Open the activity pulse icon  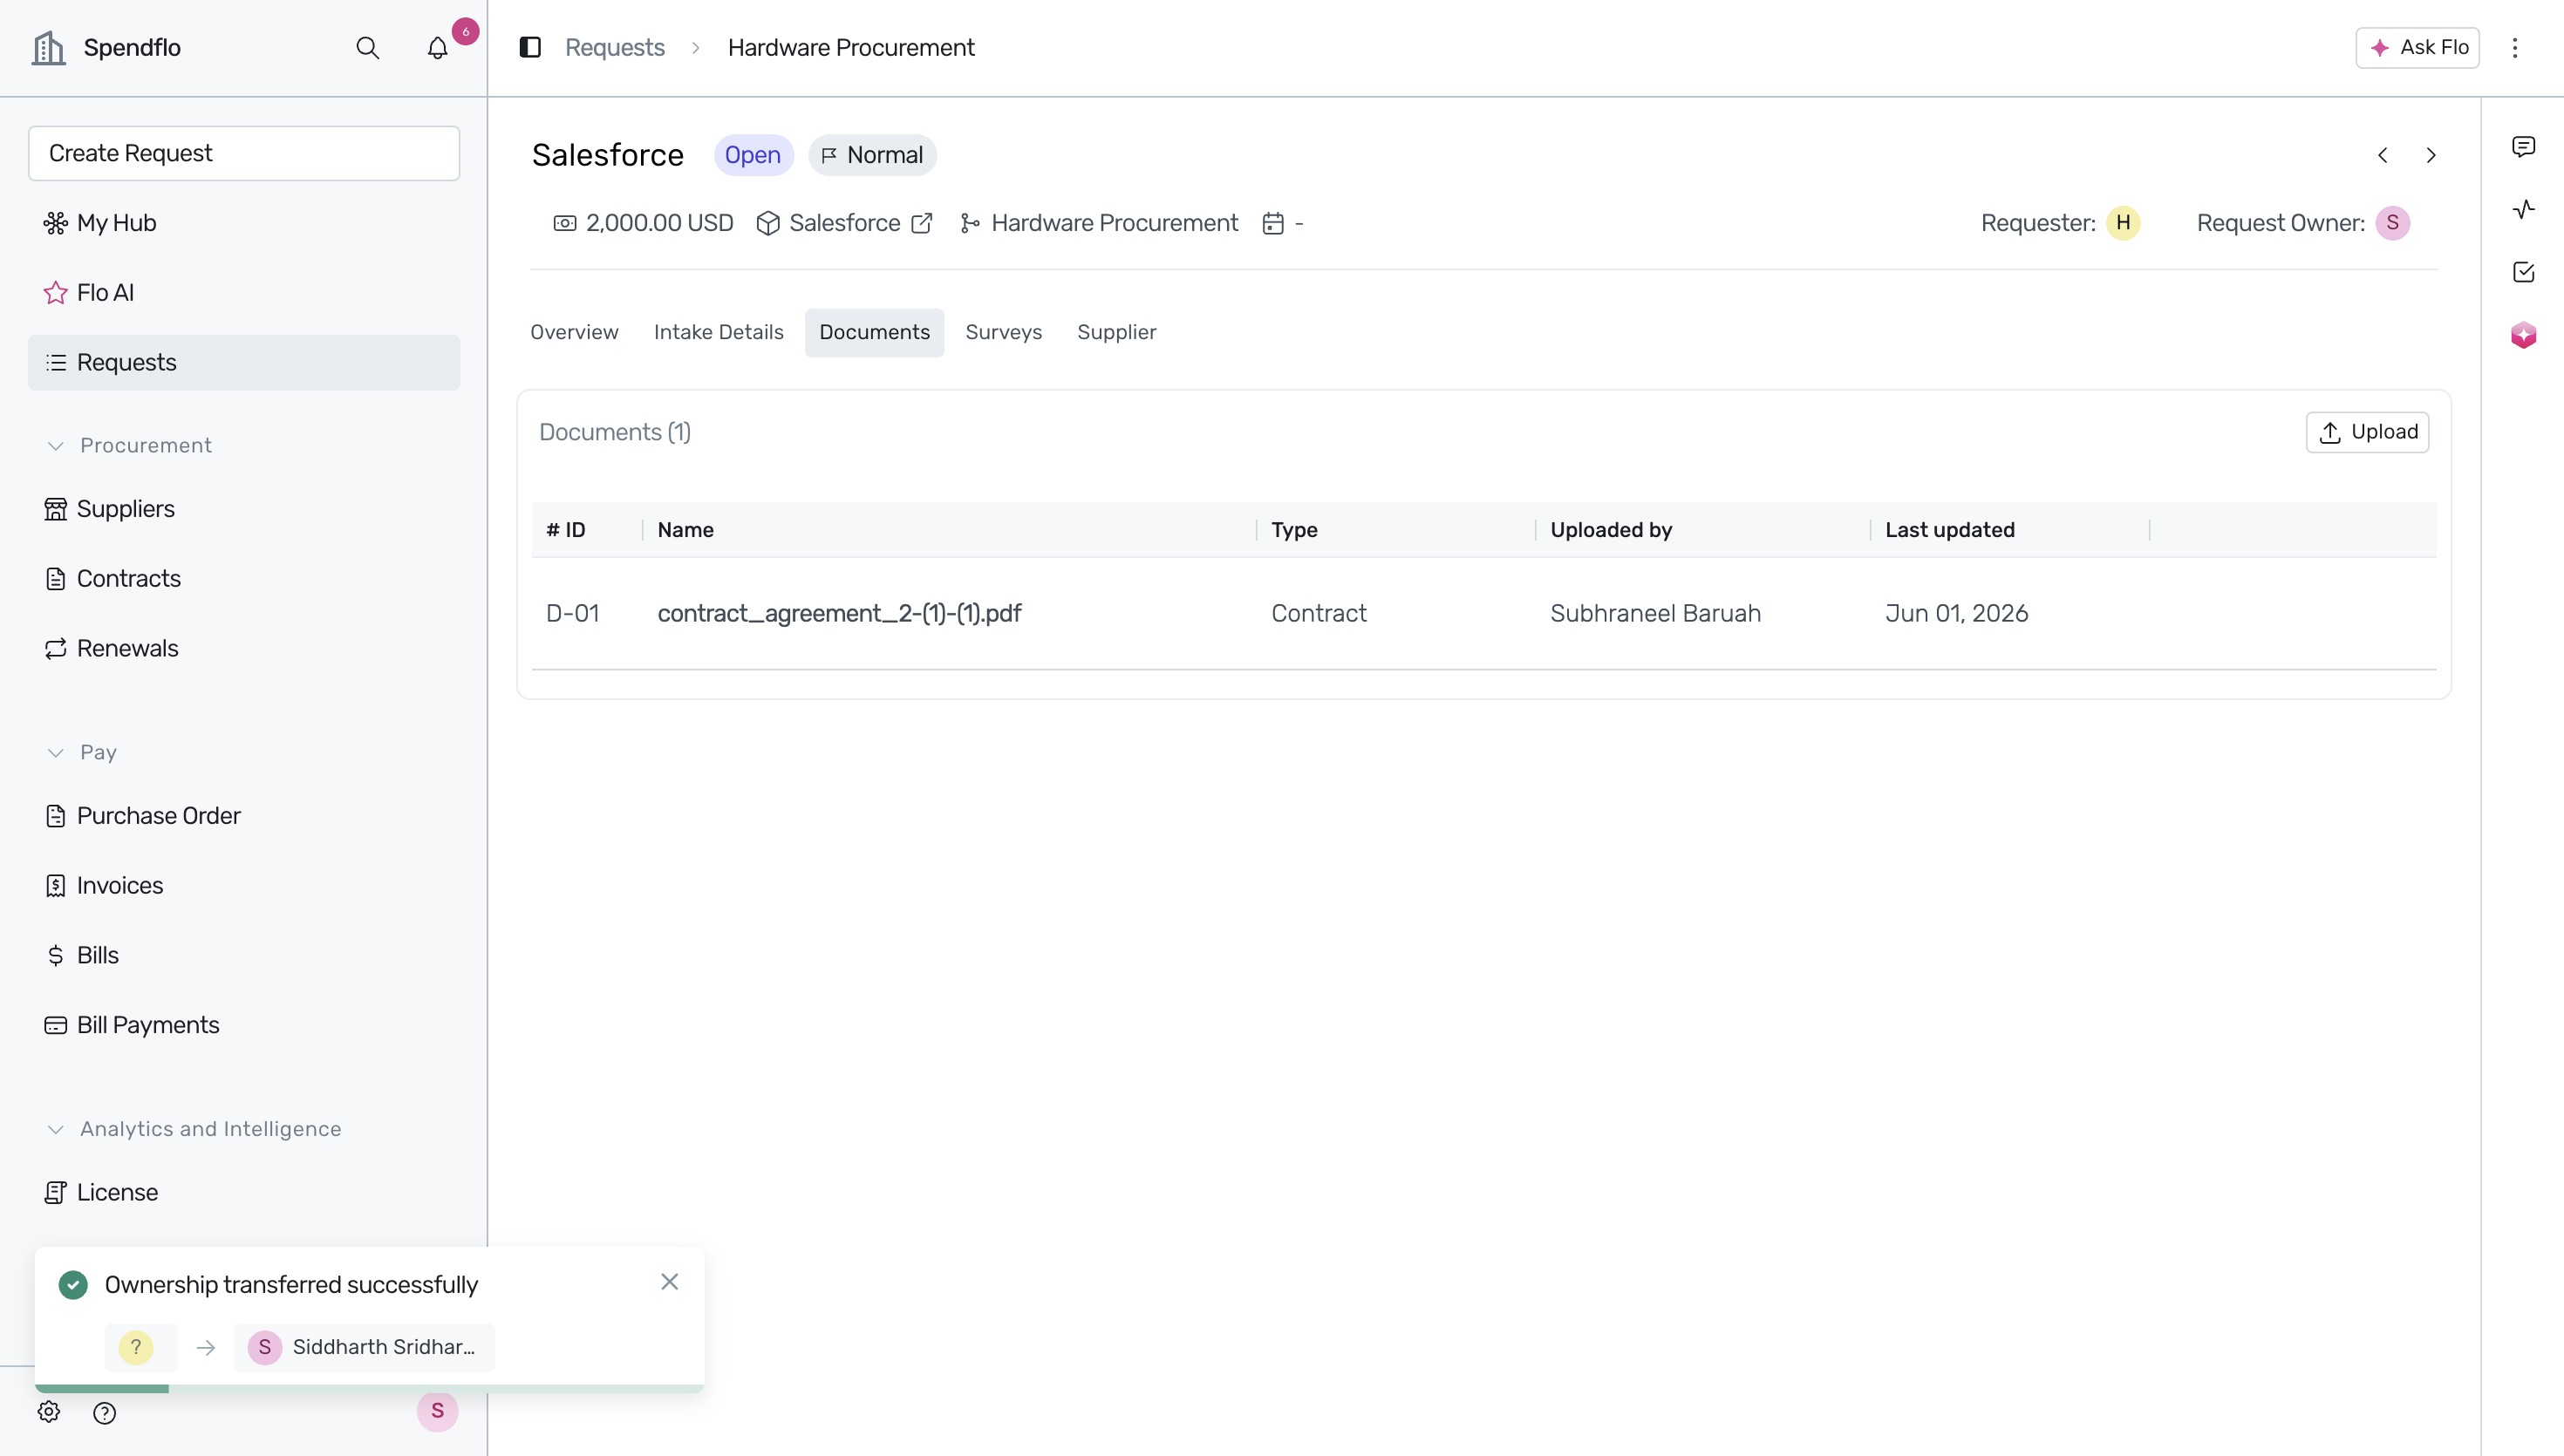click(x=2524, y=209)
